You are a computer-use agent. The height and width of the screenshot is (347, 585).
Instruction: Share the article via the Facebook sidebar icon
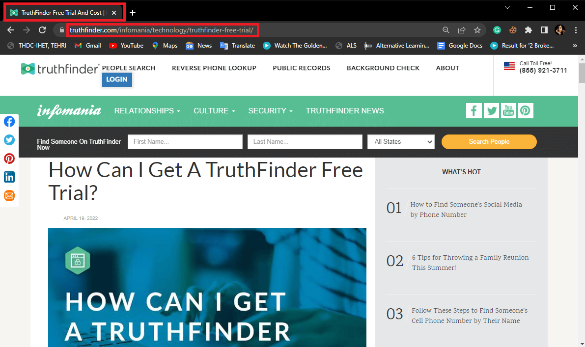coord(9,121)
